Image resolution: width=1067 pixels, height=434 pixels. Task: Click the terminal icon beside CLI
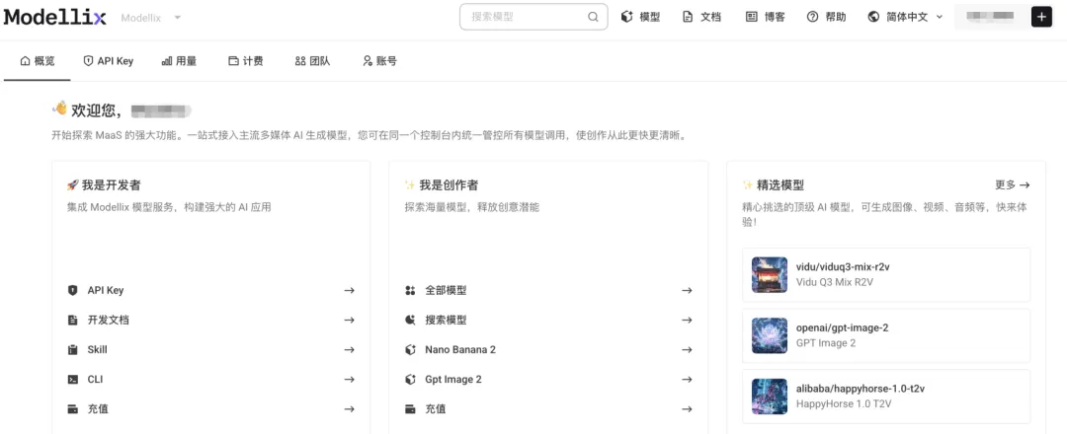coord(73,380)
